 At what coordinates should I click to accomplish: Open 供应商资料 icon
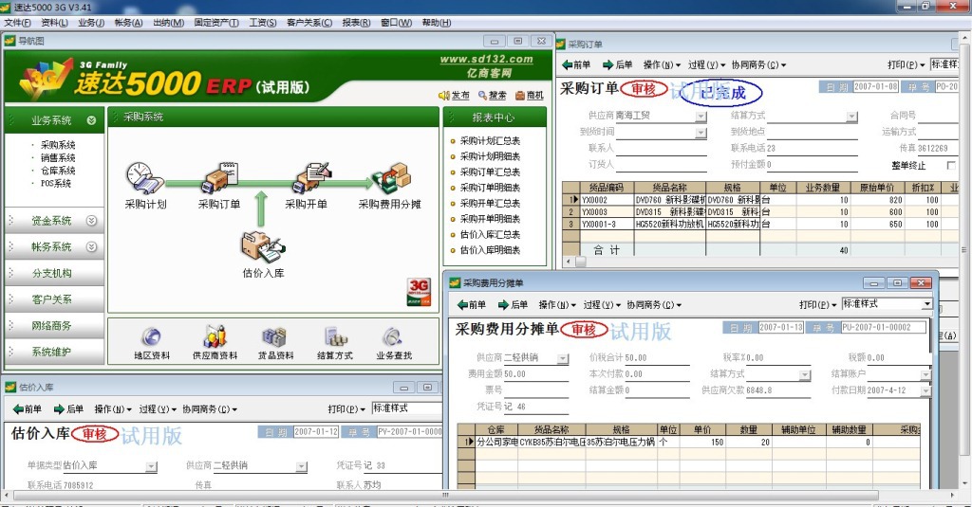[215, 336]
